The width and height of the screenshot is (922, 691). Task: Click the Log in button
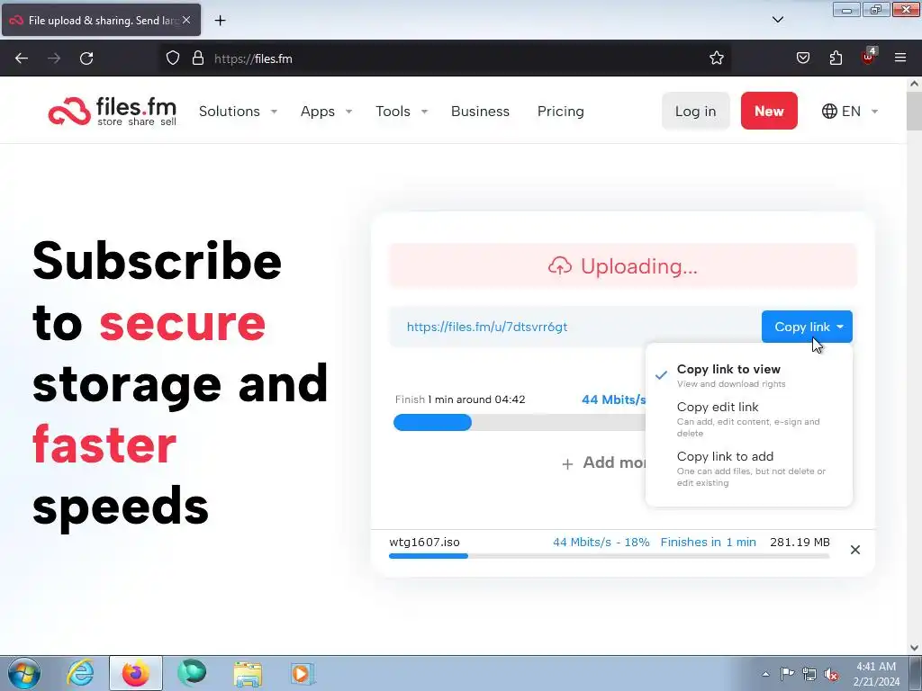pos(696,111)
